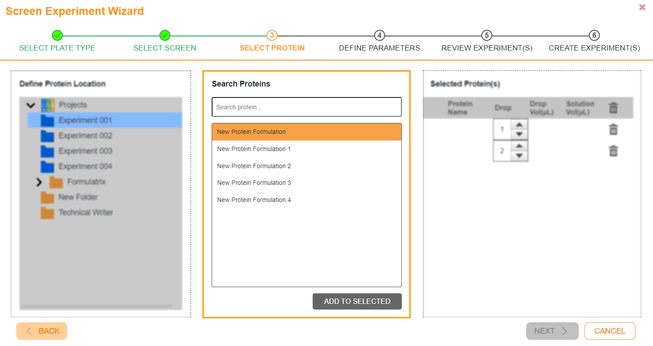653x346 pixels.
Task: Delete the first selected protein row
Action: 613,130
